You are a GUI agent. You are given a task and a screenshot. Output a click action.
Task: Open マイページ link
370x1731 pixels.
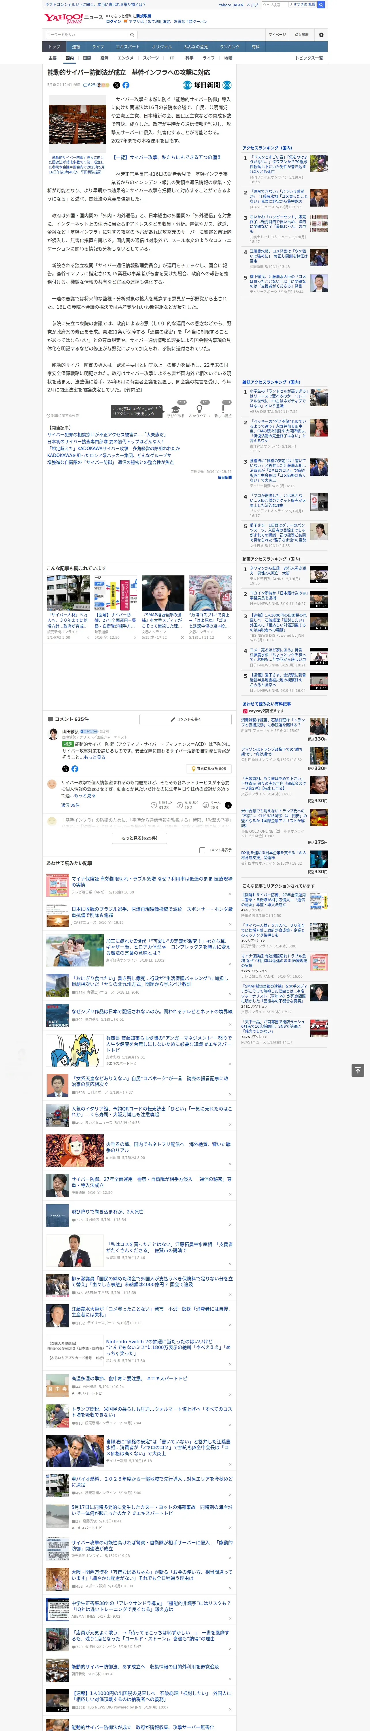point(277,34)
